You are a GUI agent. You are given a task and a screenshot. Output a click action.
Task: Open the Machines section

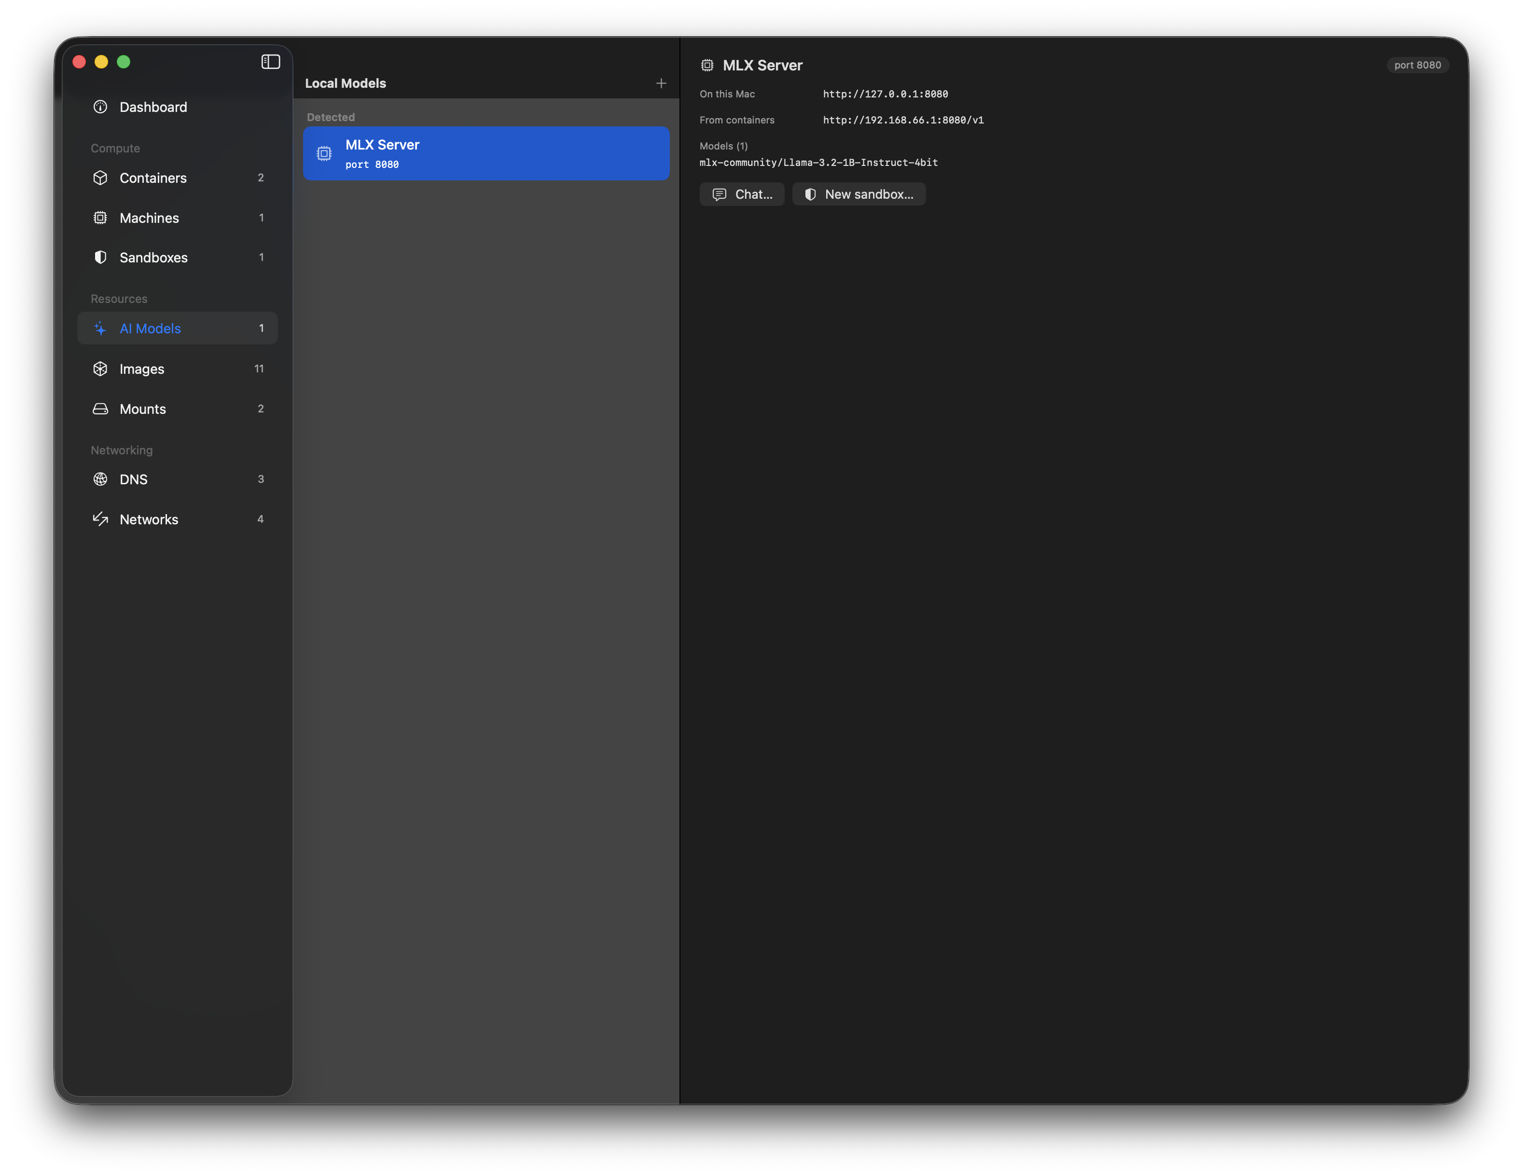177,218
